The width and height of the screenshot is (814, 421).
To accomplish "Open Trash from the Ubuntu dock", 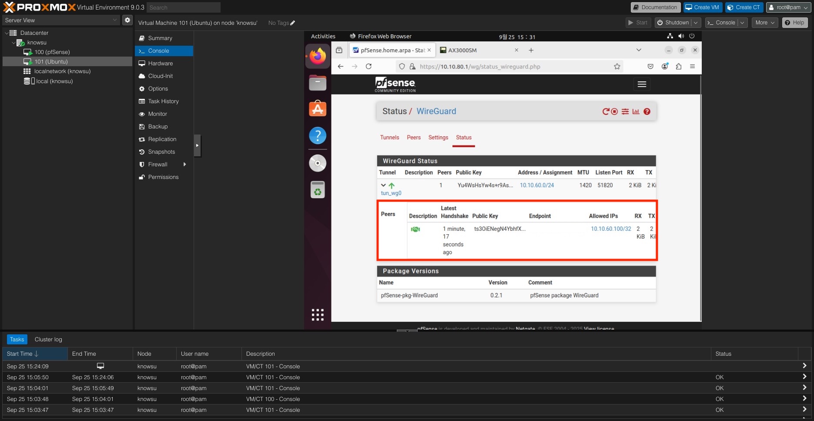I will coord(318,190).
